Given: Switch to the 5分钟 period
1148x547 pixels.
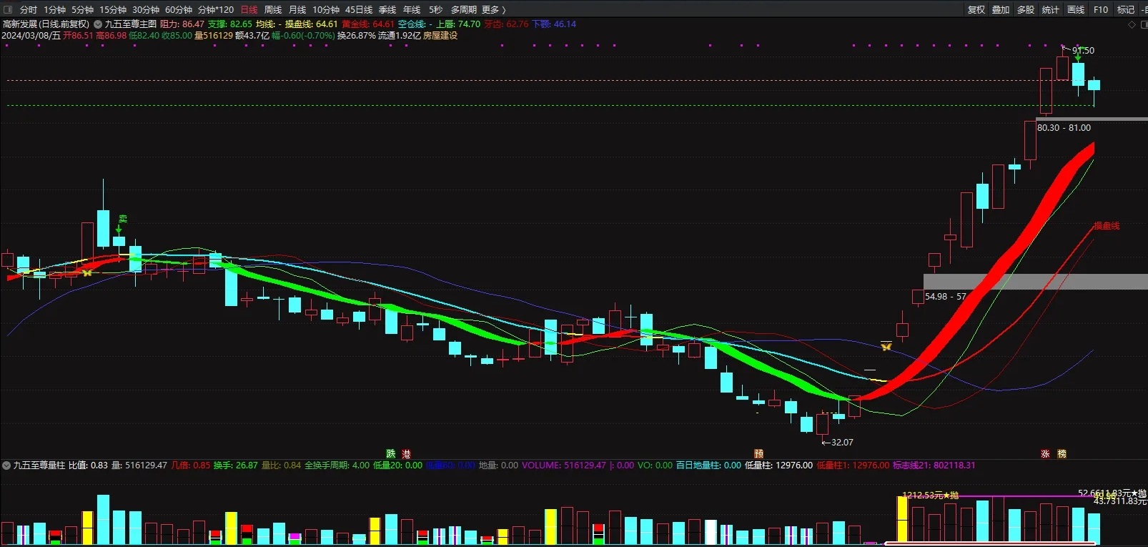Looking at the screenshot, I should [x=82, y=9].
